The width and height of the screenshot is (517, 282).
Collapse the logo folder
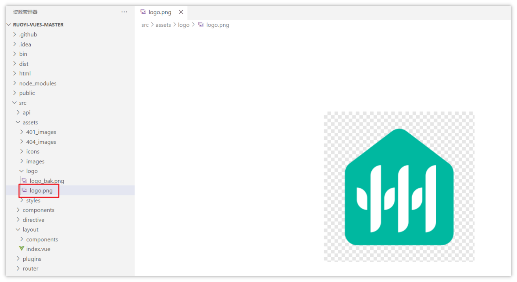point(22,171)
